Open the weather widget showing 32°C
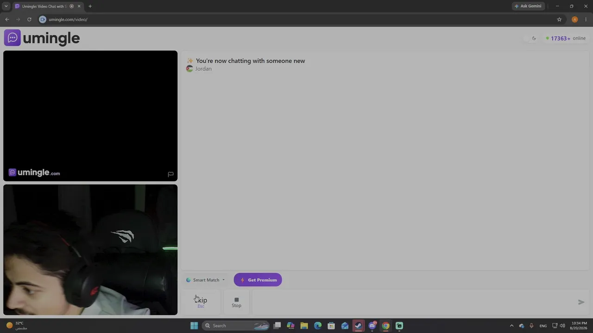Viewport: 593px width, 333px height. pyautogui.click(x=16, y=326)
